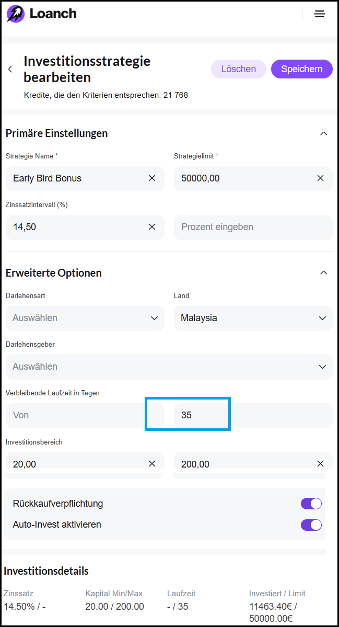Open the Land dropdown showing Malaysia

253,318
